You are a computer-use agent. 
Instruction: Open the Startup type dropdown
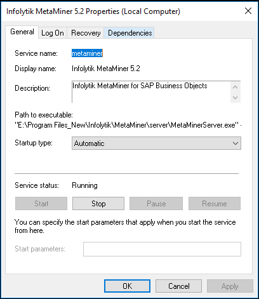coord(156,143)
